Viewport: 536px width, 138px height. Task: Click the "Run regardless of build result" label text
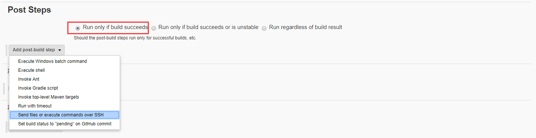pyautogui.click(x=306, y=27)
